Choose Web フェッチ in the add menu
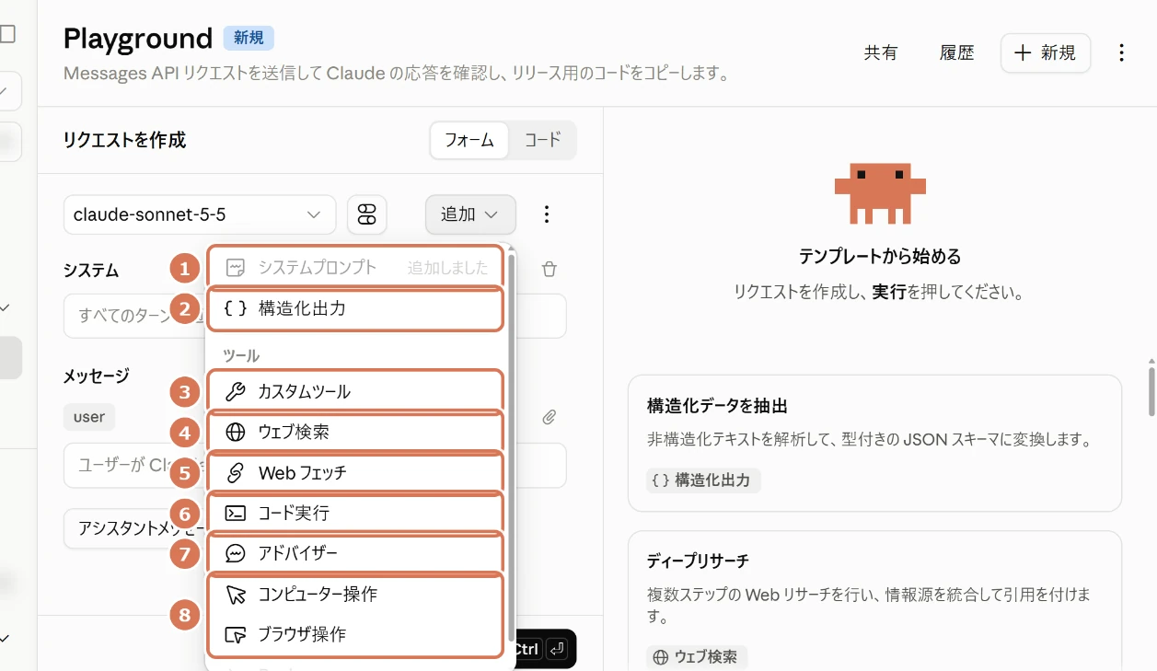The image size is (1157, 671). pos(356,472)
